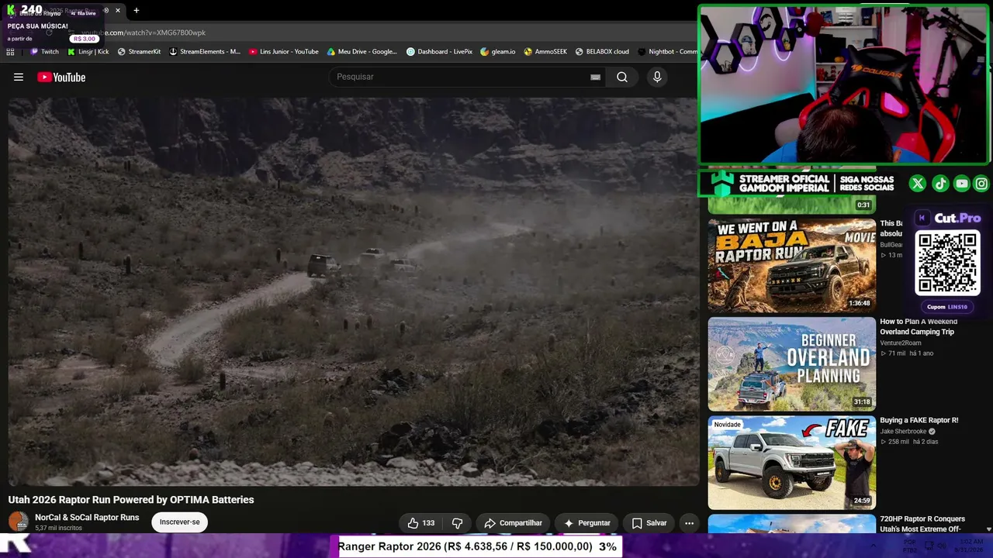993x558 pixels.
Task: Subscribe with the Inscrever-se button
Action: [x=179, y=522]
